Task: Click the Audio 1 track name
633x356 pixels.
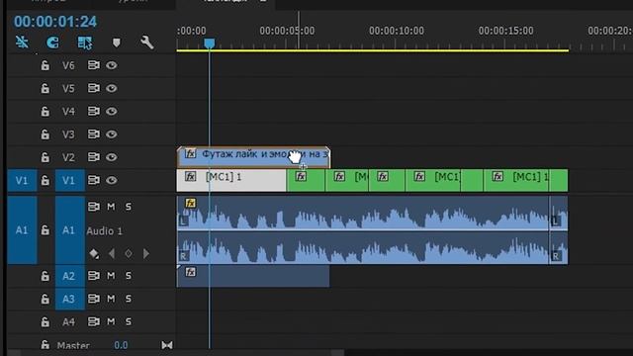Action: [104, 230]
